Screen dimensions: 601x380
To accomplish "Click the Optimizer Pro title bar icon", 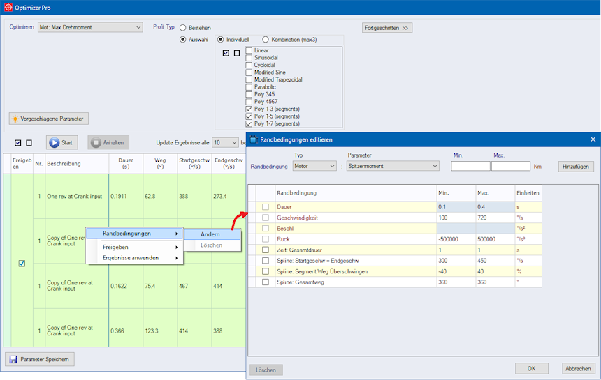I will [x=7, y=8].
